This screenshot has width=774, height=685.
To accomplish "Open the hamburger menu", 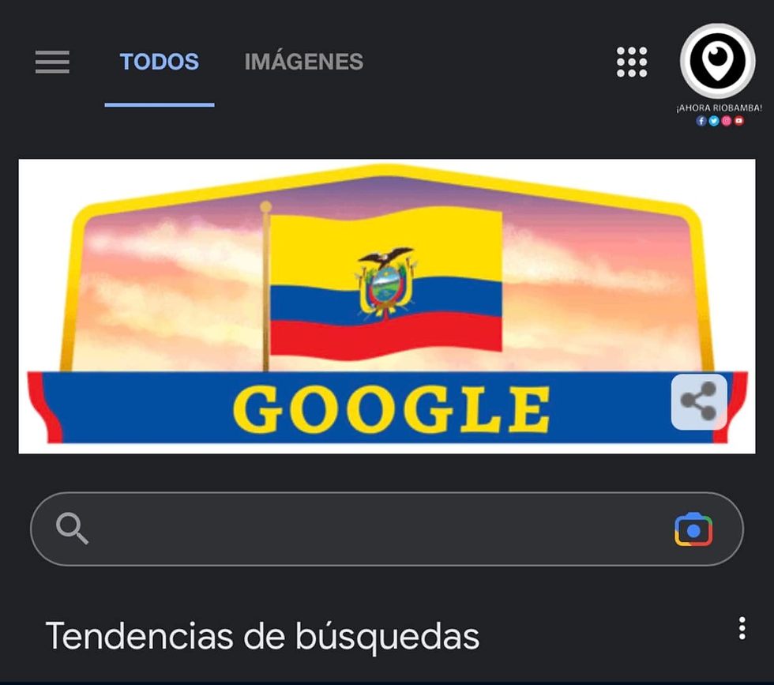I will click(x=52, y=62).
